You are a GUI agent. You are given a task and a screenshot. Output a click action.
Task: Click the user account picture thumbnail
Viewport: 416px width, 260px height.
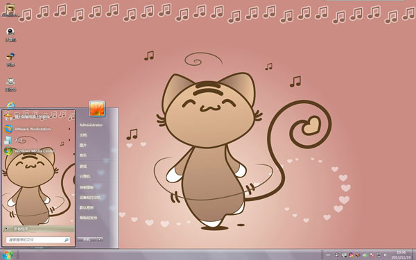(97, 109)
